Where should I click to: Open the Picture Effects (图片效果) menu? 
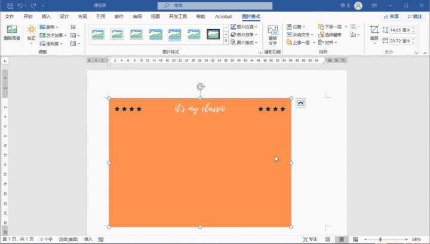tap(244, 35)
